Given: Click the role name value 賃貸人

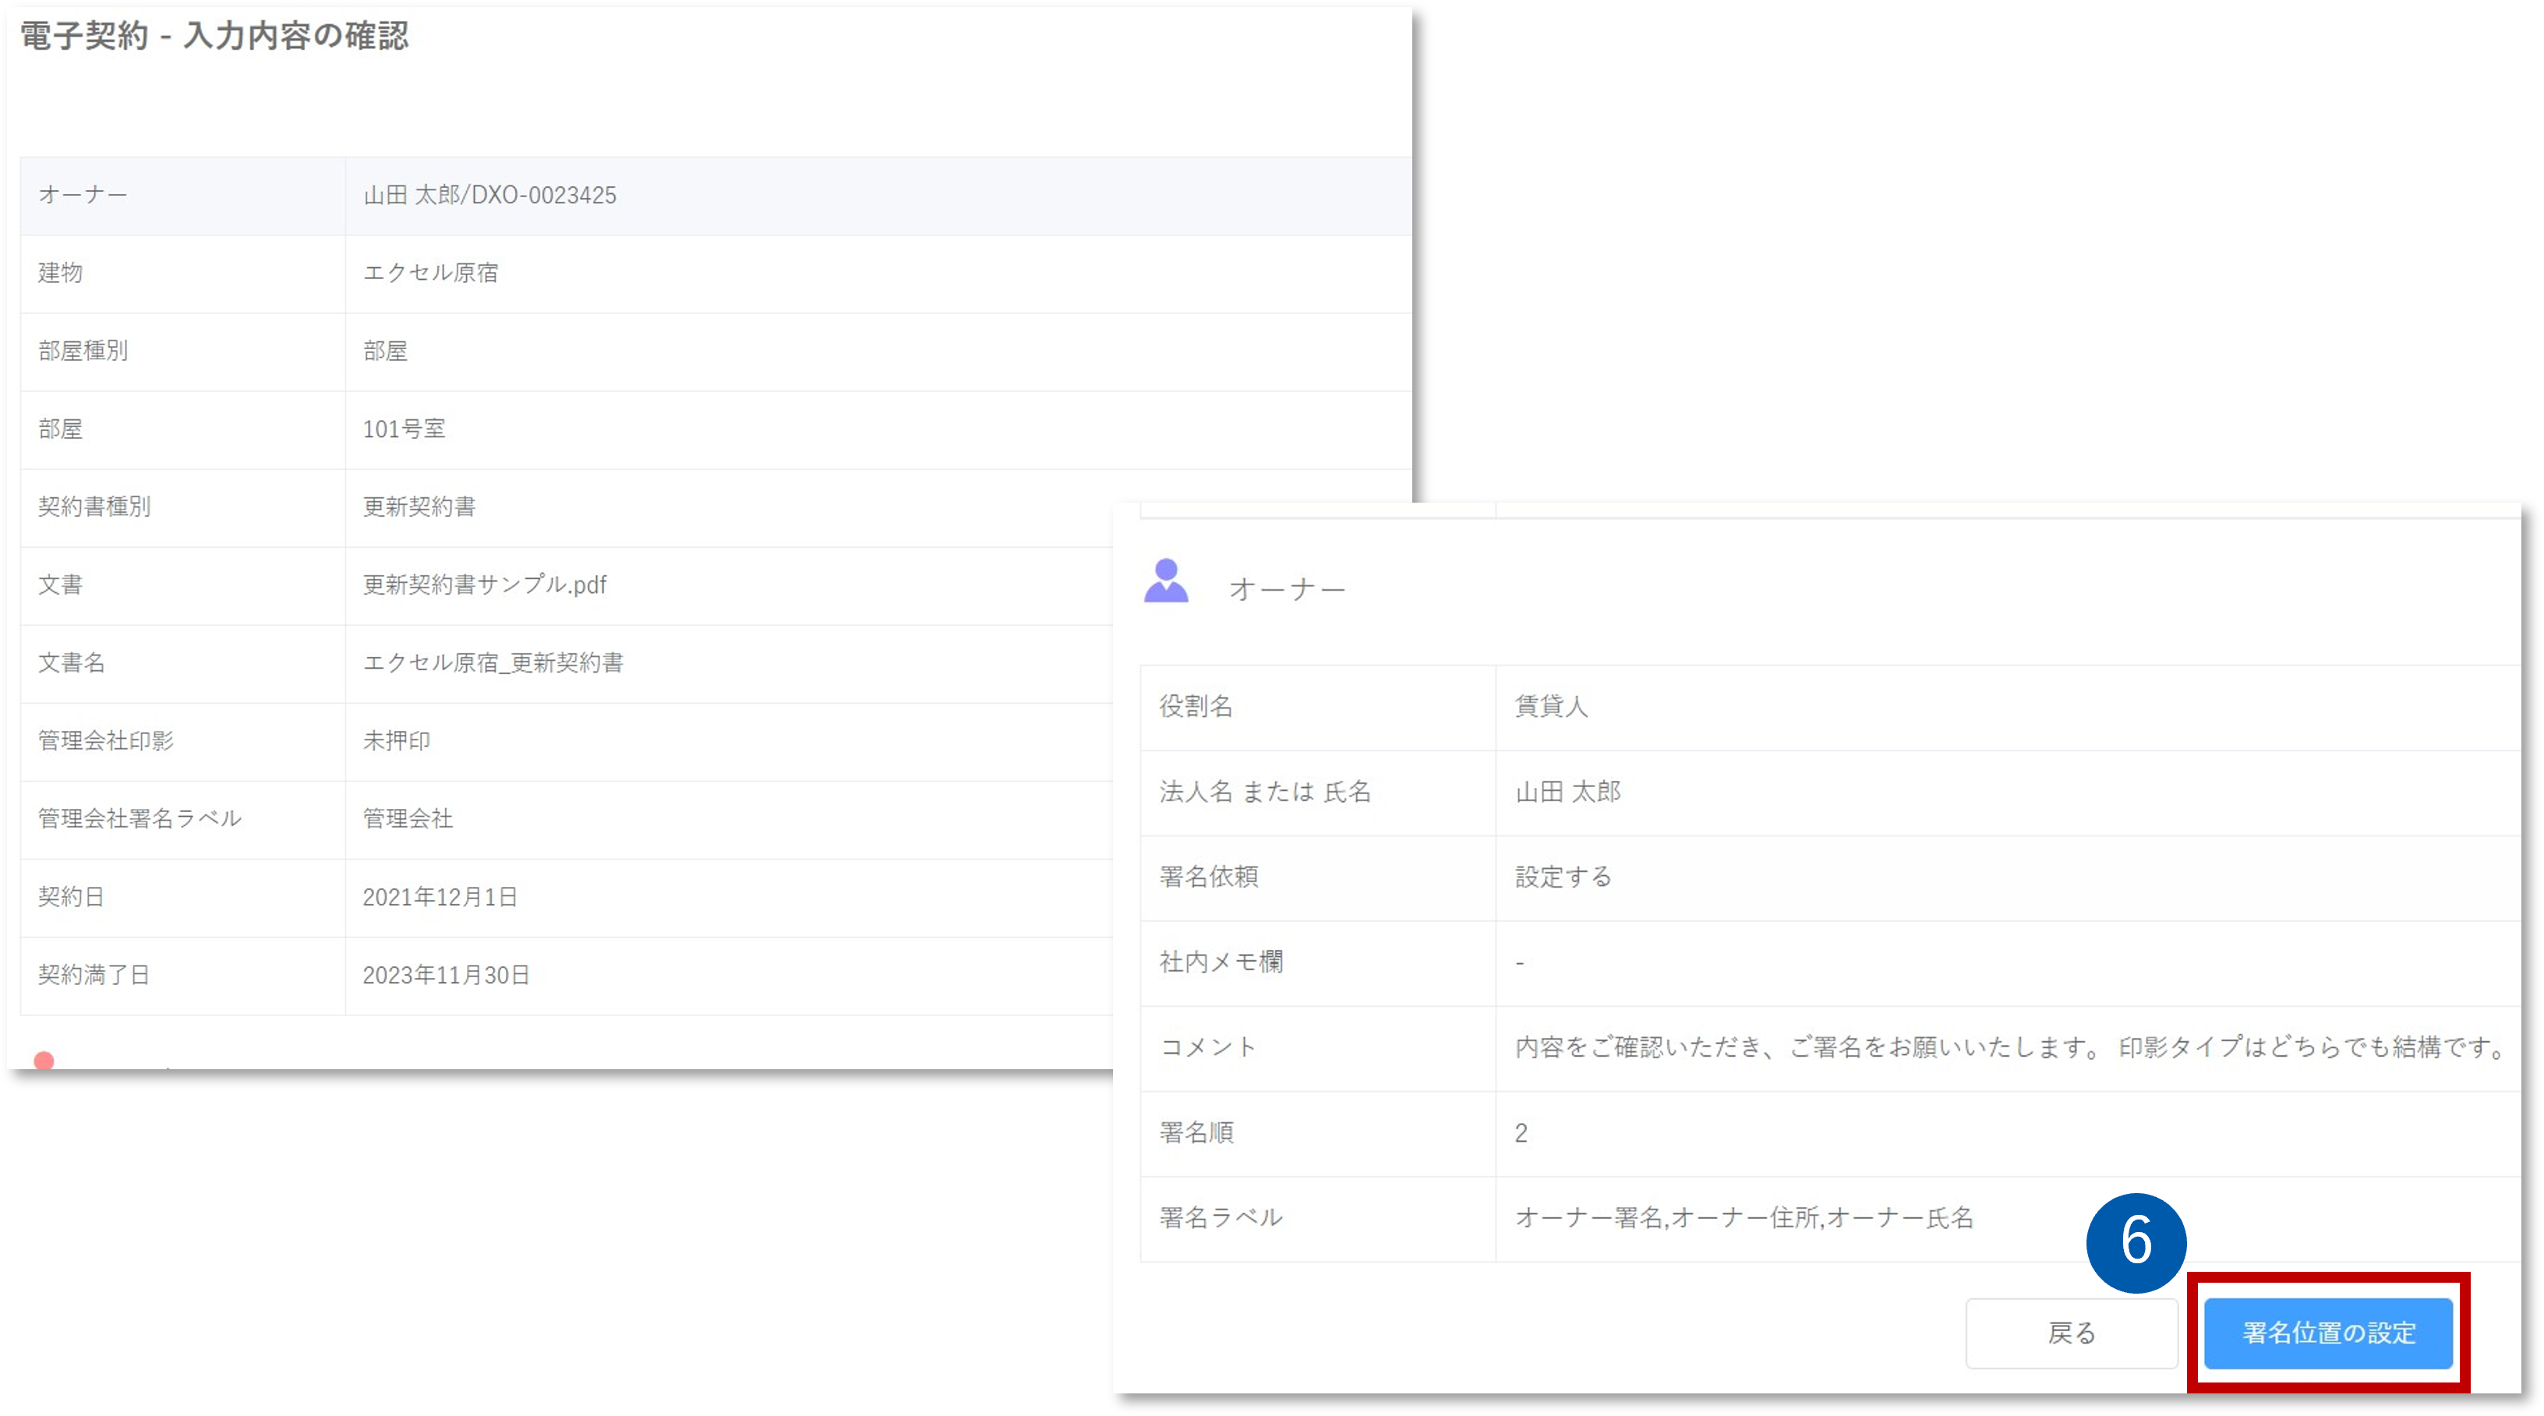Looking at the screenshot, I should tap(1550, 706).
